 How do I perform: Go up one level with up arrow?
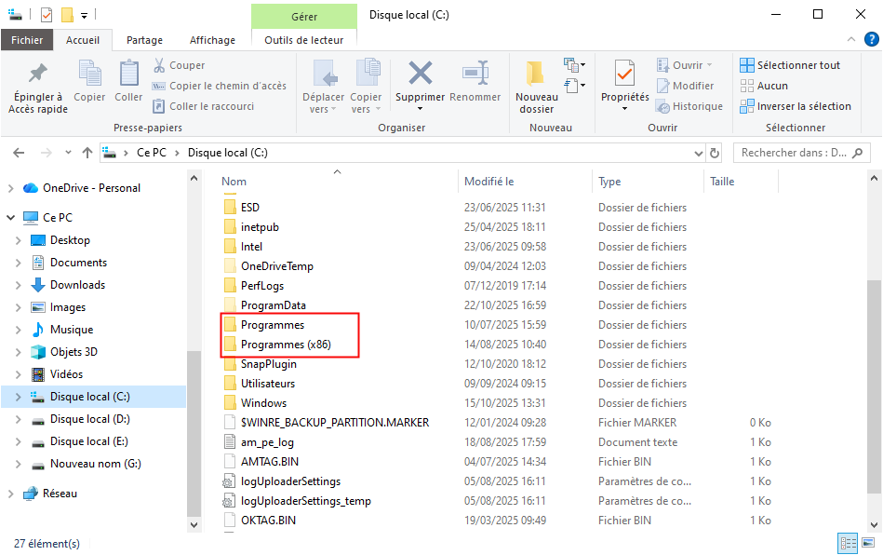[87, 153]
